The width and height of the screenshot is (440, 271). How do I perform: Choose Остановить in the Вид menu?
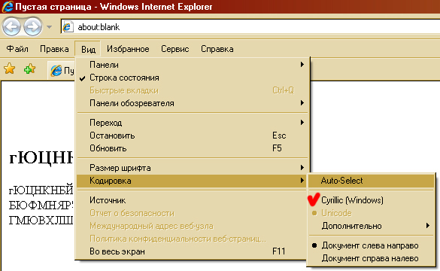[193, 135]
